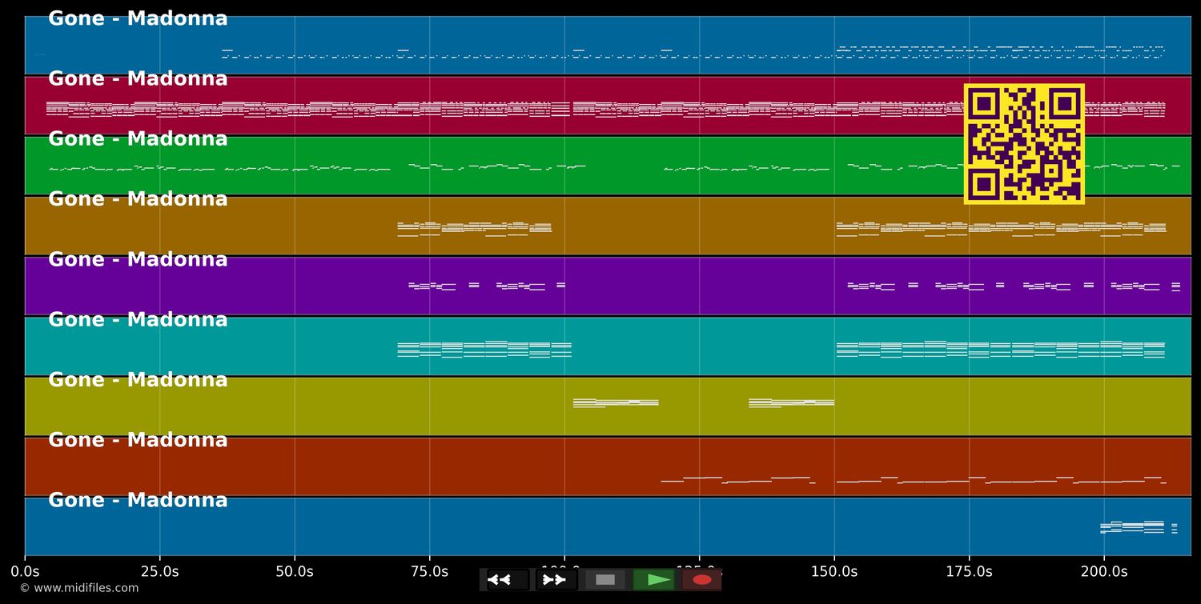Select the brown Gone - Madonna track label
This screenshot has height=604, width=1201.
(x=138, y=199)
